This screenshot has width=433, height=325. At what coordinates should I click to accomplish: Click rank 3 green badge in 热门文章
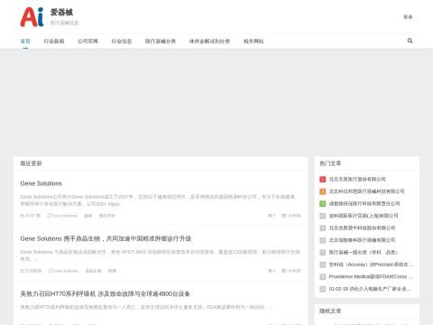click(x=323, y=204)
